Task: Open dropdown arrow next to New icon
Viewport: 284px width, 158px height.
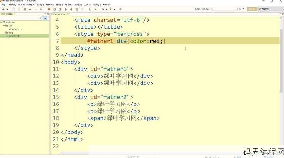Action: (x=7, y=9)
